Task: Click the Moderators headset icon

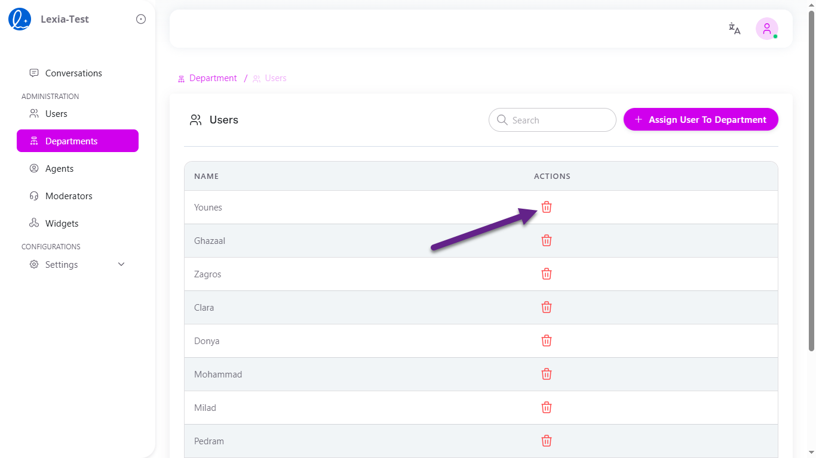Action: click(34, 196)
